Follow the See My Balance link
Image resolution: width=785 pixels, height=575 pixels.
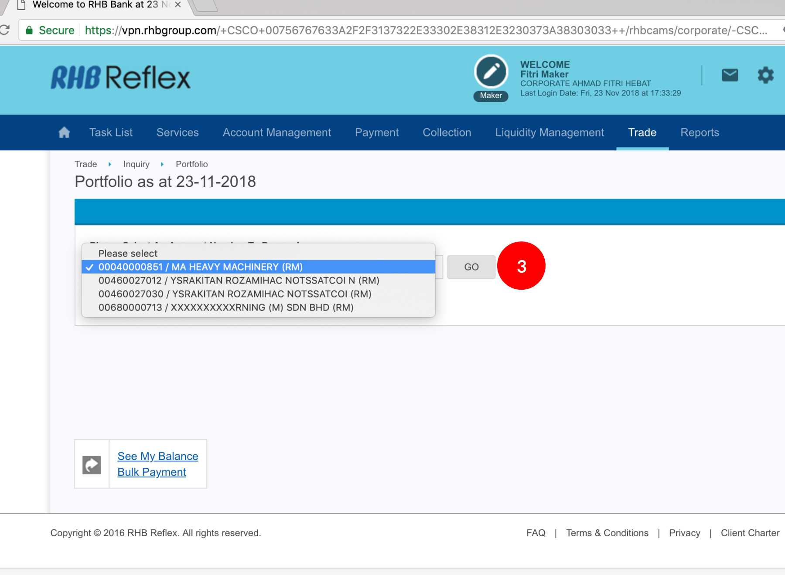pyautogui.click(x=158, y=456)
